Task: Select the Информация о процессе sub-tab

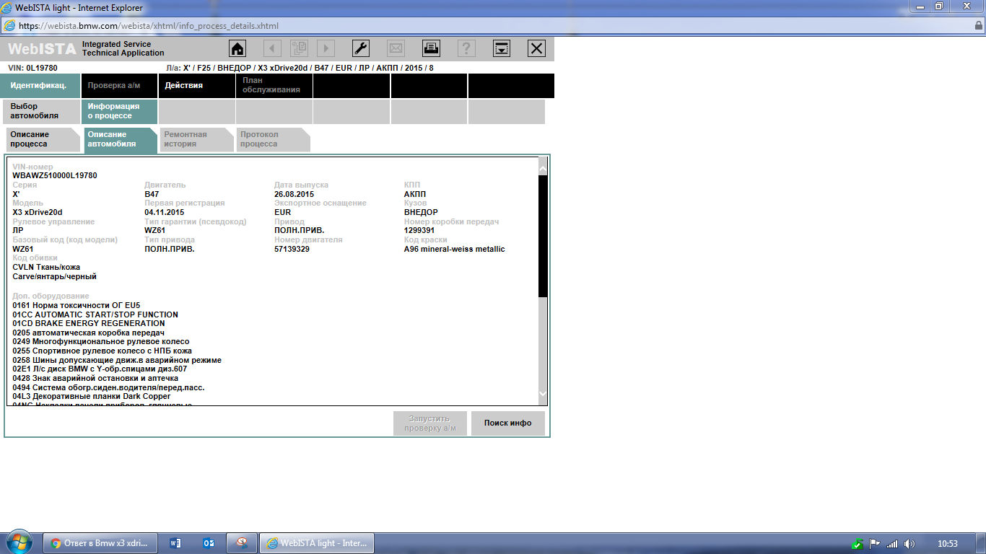Action: (119, 112)
